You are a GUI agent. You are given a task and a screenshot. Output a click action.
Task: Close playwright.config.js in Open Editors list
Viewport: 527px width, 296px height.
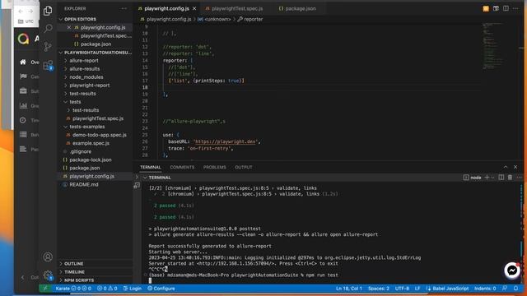(69, 27)
